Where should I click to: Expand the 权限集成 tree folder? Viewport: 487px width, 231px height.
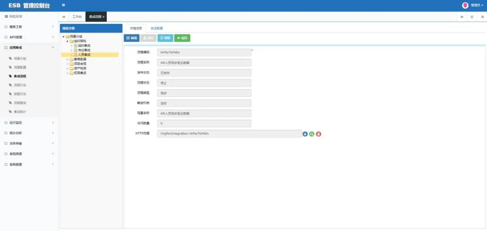(x=67, y=73)
